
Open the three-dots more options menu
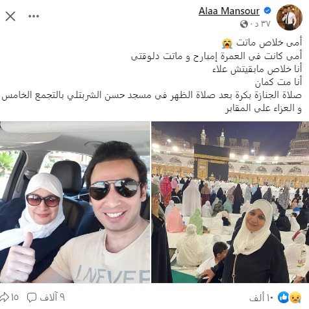pyautogui.click(x=34, y=16)
